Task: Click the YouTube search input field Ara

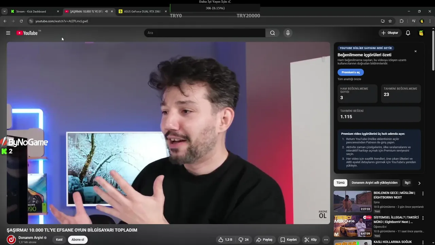Action: pos(205,33)
